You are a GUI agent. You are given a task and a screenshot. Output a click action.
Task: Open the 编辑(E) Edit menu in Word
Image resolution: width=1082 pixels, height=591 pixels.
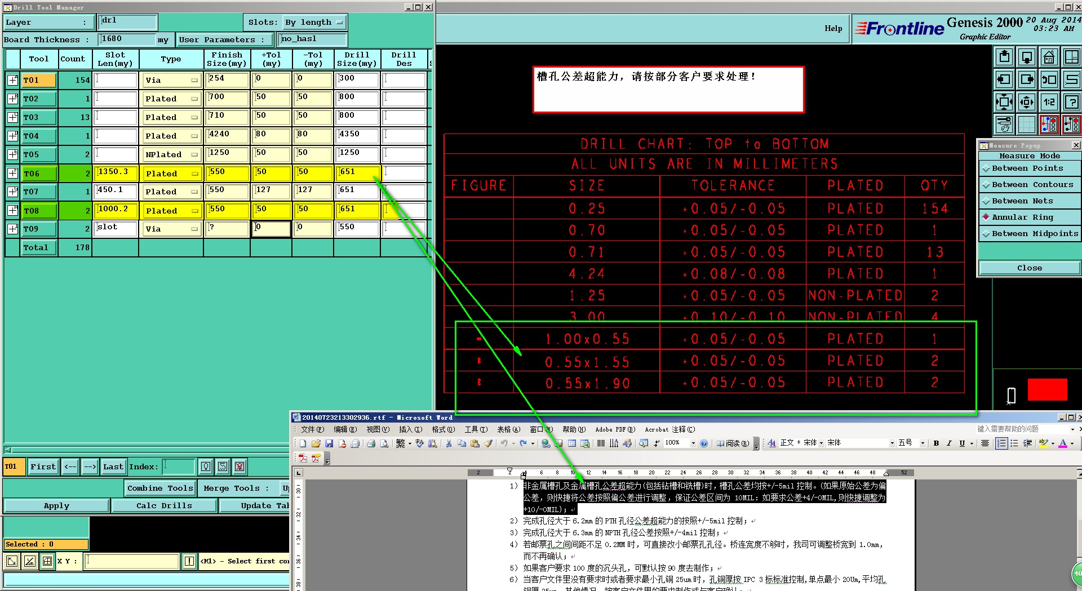[x=345, y=429]
